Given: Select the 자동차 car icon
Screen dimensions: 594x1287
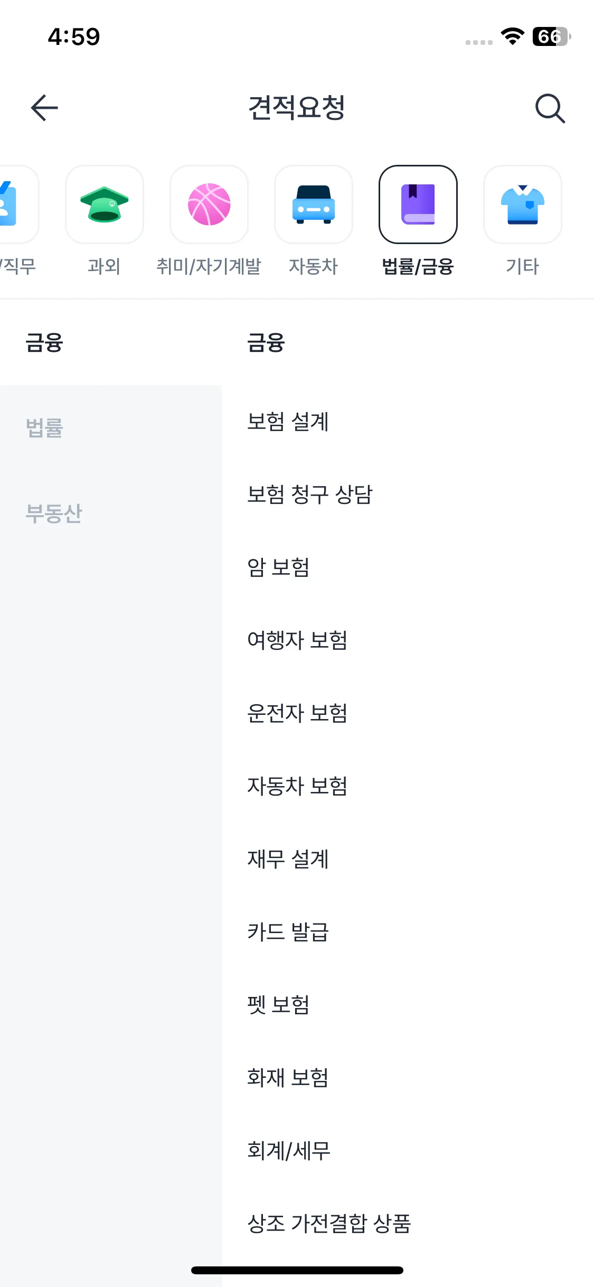Looking at the screenshot, I should pyautogui.click(x=314, y=205).
